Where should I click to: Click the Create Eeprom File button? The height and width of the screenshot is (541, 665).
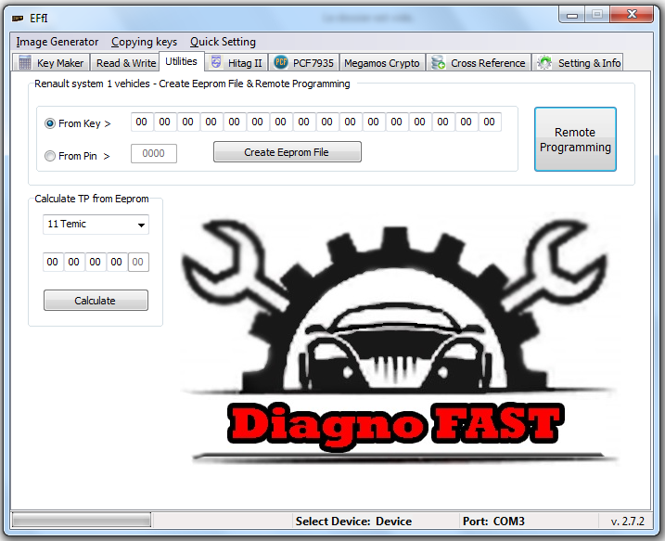point(288,152)
